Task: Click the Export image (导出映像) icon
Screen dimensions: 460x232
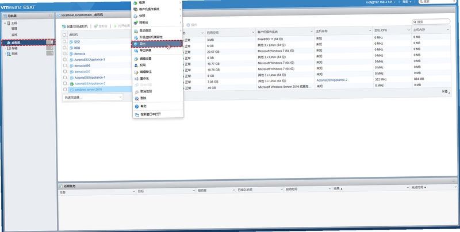Action: (x=136, y=51)
